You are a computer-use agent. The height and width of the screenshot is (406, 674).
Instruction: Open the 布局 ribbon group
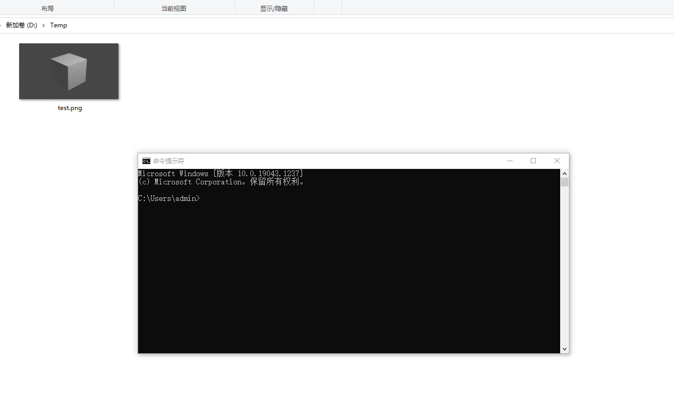coord(48,8)
